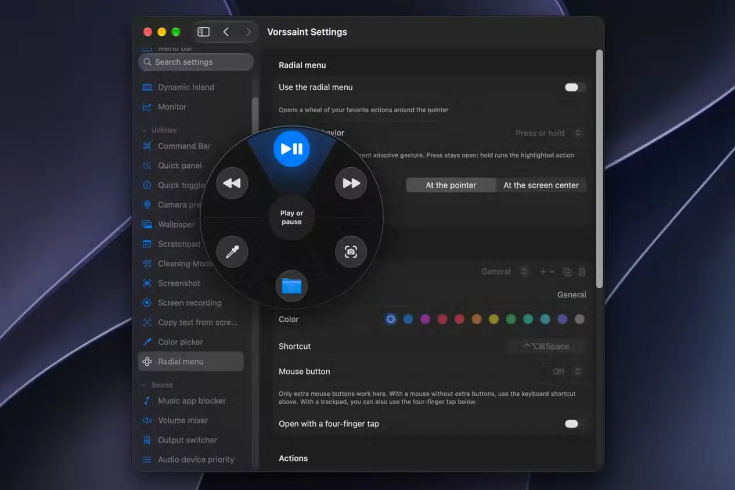The width and height of the screenshot is (735, 490).
Task: Open the Press or hold dropdown
Action: (549, 133)
